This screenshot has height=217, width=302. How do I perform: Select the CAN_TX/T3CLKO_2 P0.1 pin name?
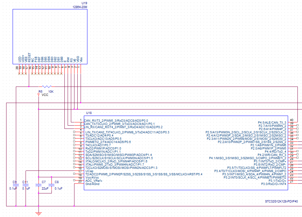click(x=119, y=124)
